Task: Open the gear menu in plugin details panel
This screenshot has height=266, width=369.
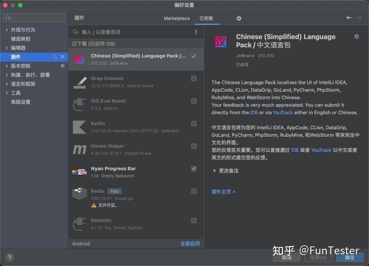Action: click(x=356, y=36)
